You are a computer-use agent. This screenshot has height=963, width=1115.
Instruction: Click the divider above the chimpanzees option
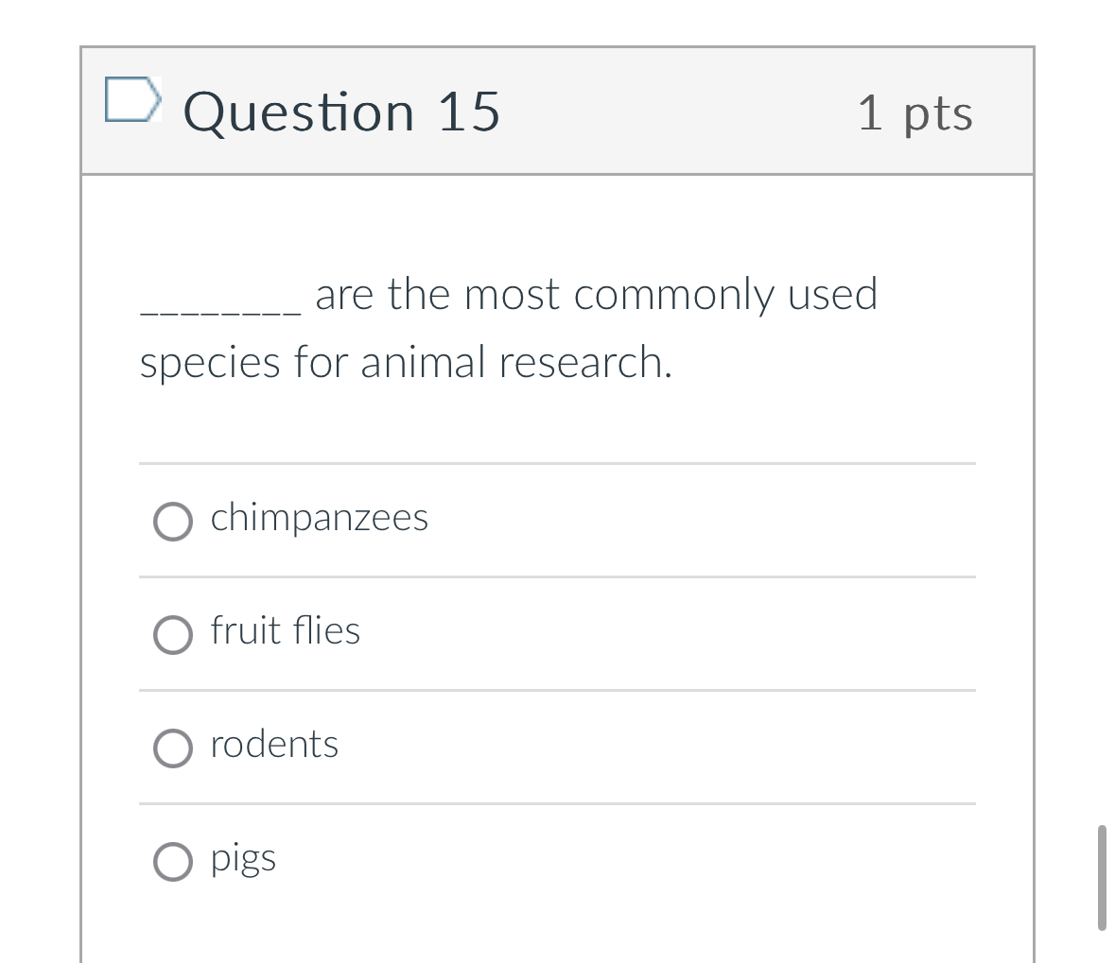(x=557, y=463)
